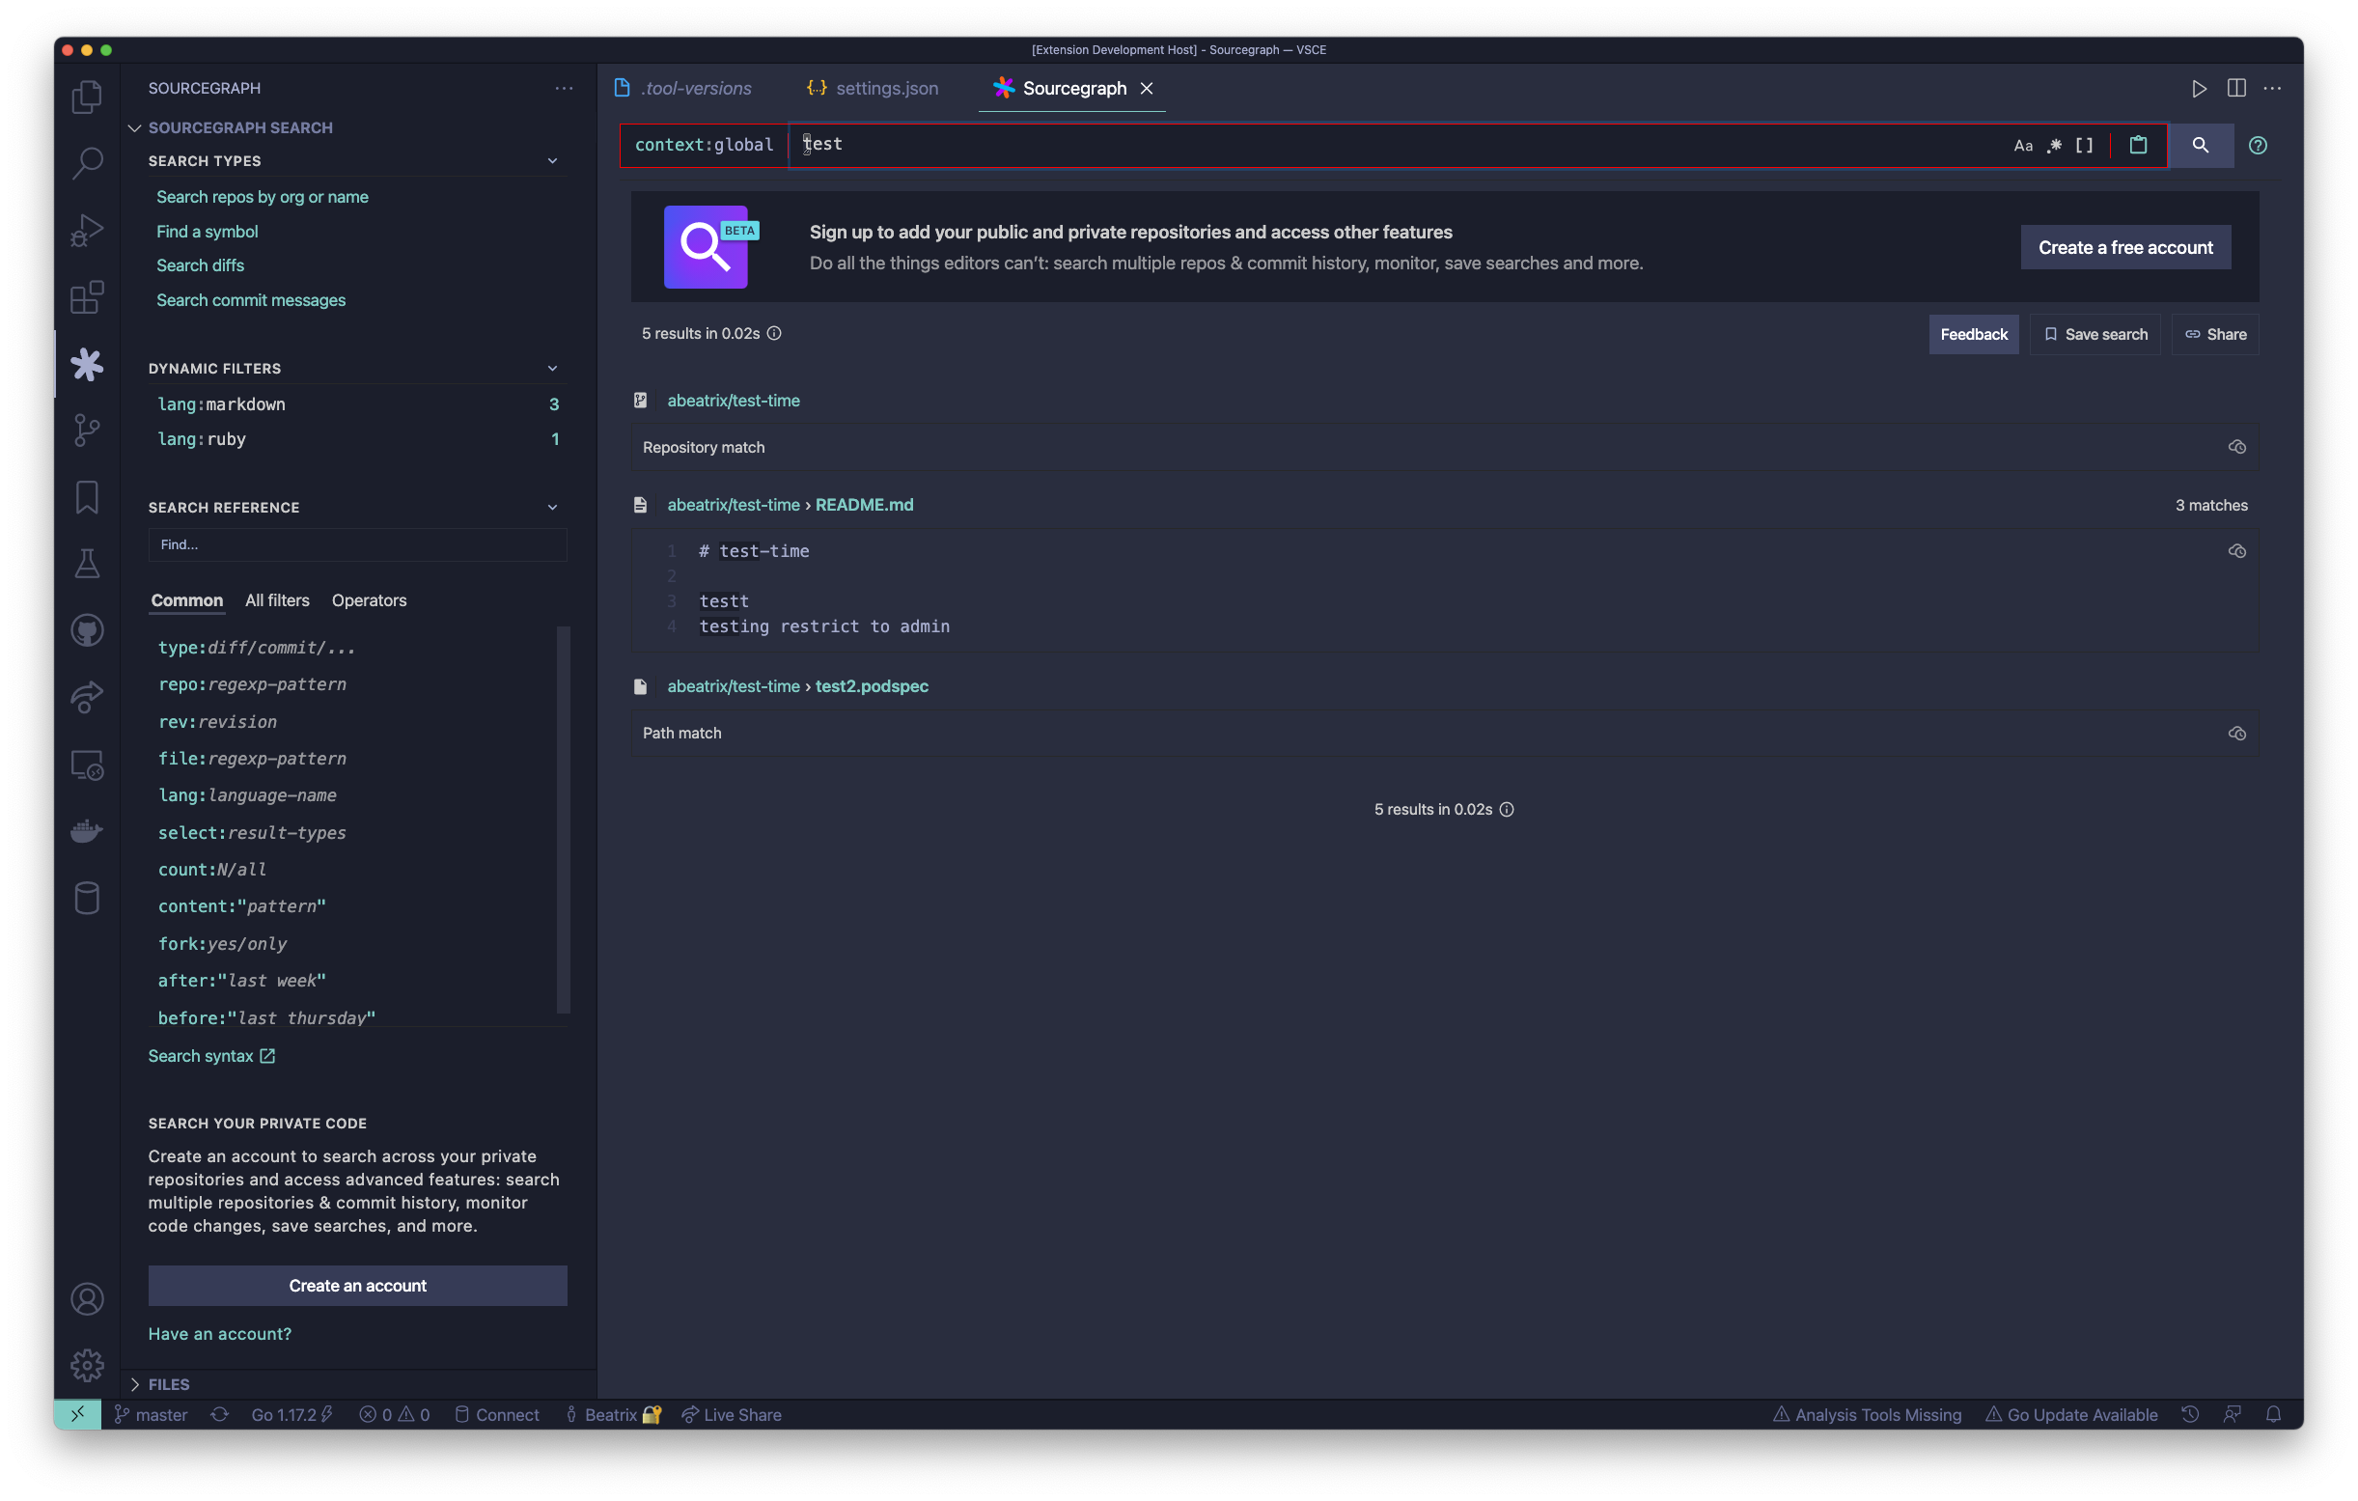Click Create a free account button
2358x1501 pixels.
pos(2124,248)
